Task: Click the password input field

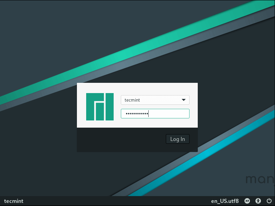Action: [x=155, y=114]
